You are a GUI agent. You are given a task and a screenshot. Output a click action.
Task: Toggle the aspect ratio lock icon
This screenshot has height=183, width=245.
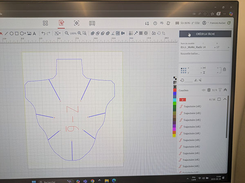224,70
